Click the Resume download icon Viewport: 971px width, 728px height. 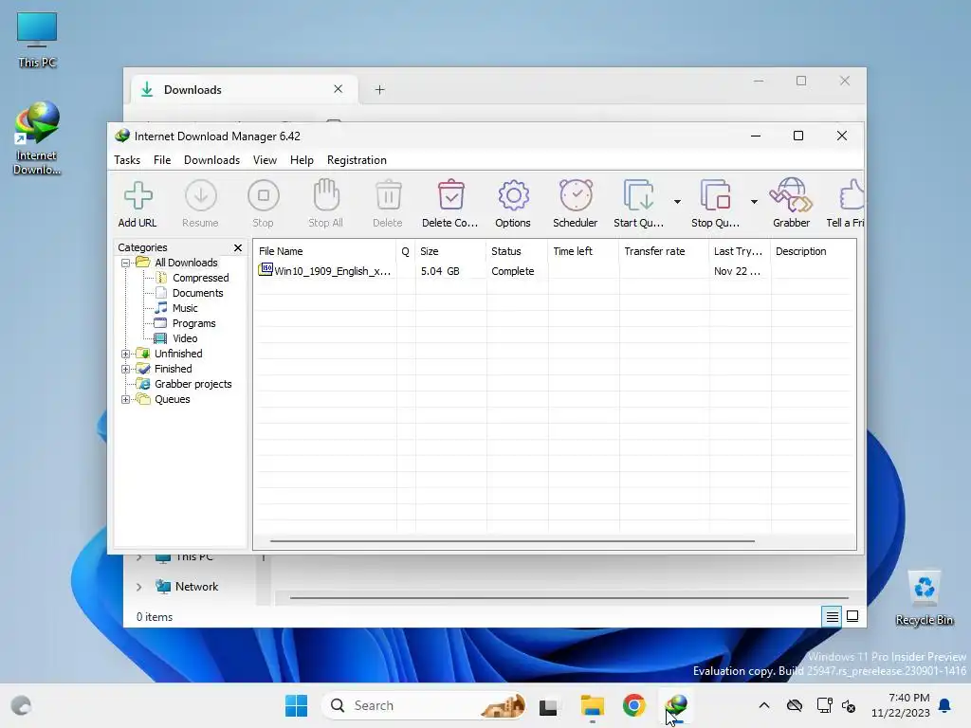coord(201,196)
